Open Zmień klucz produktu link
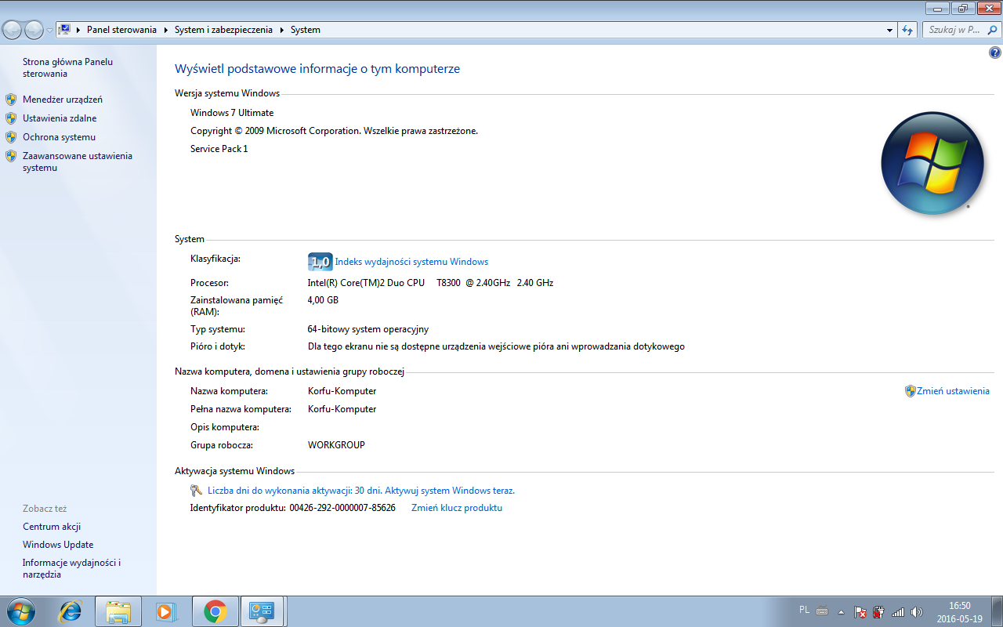1003x627 pixels. [x=457, y=507]
